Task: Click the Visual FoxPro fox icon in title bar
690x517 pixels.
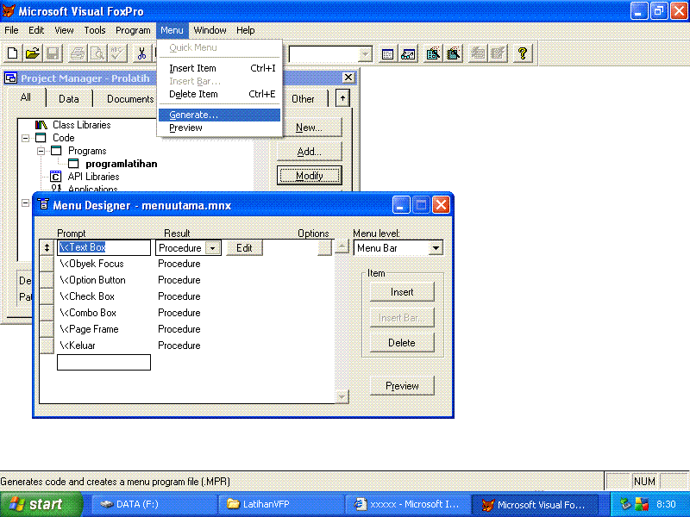Action: [x=8, y=10]
